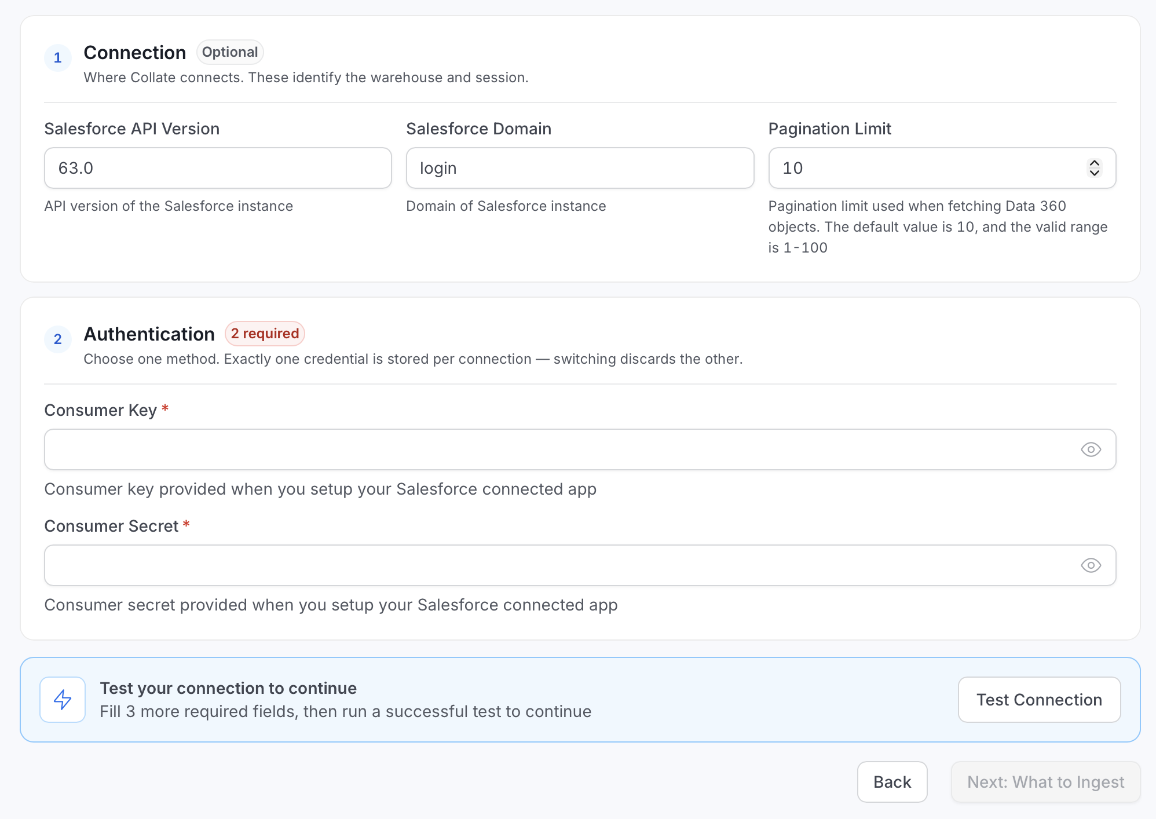Click the Salesforce Domain label
Image resolution: width=1156 pixels, height=819 pixels.
tap(478, 129)
